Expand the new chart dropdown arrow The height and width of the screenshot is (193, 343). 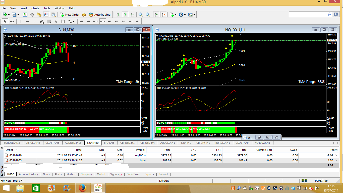pyautogui.click(x=9, y=15)
